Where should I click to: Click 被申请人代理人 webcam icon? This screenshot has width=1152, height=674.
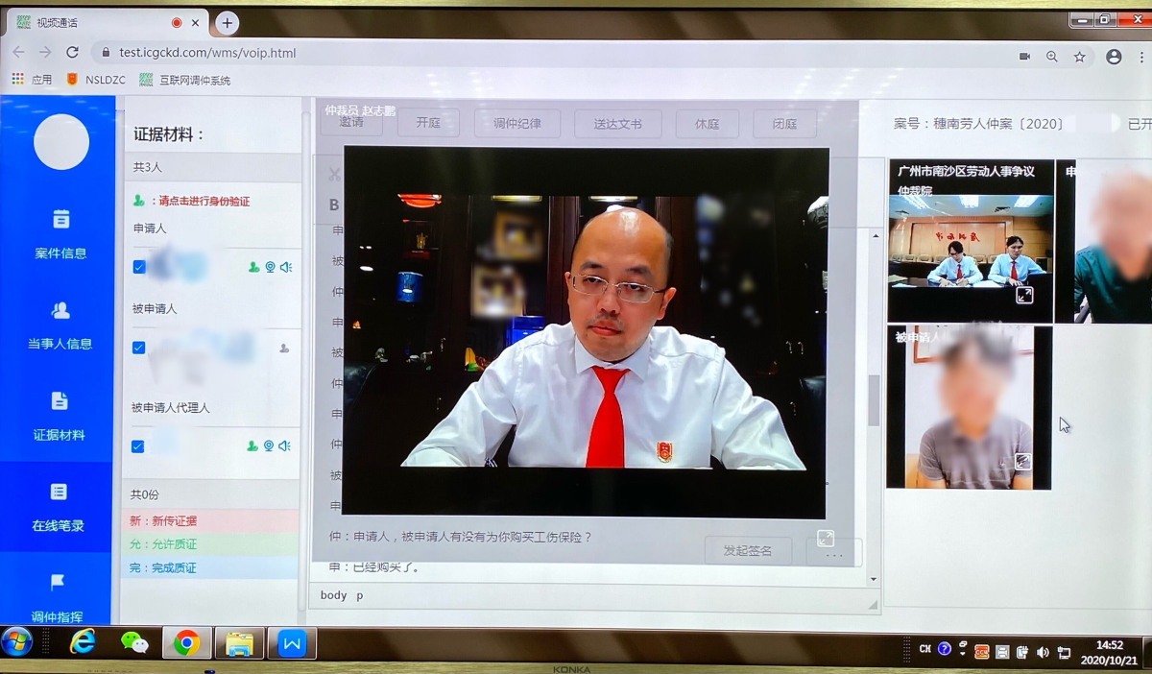tap(269, 445)
